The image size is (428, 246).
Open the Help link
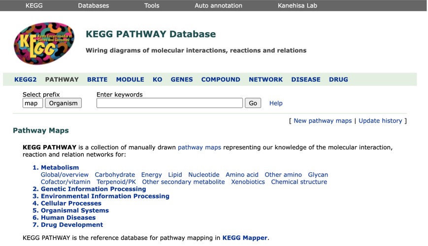pyautogui.click(x=276, y=104)
